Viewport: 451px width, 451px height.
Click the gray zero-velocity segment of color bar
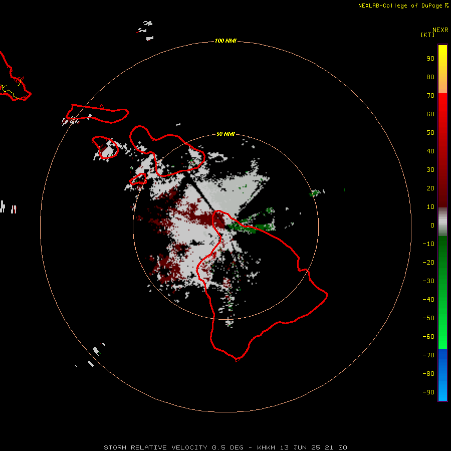point(442,222)
